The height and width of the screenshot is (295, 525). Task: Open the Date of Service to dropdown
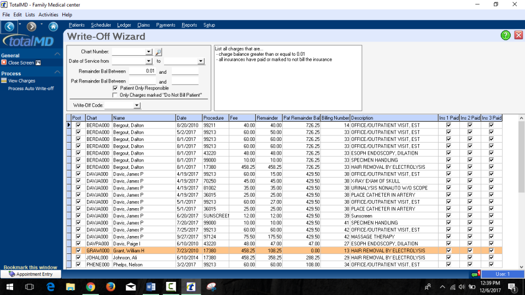[201, 61]
